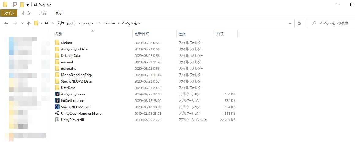Screen dimensions: 355x142
Task: Click the InitSetting.exe application icon
Action: pyautogui.click(x=57, y=100)
